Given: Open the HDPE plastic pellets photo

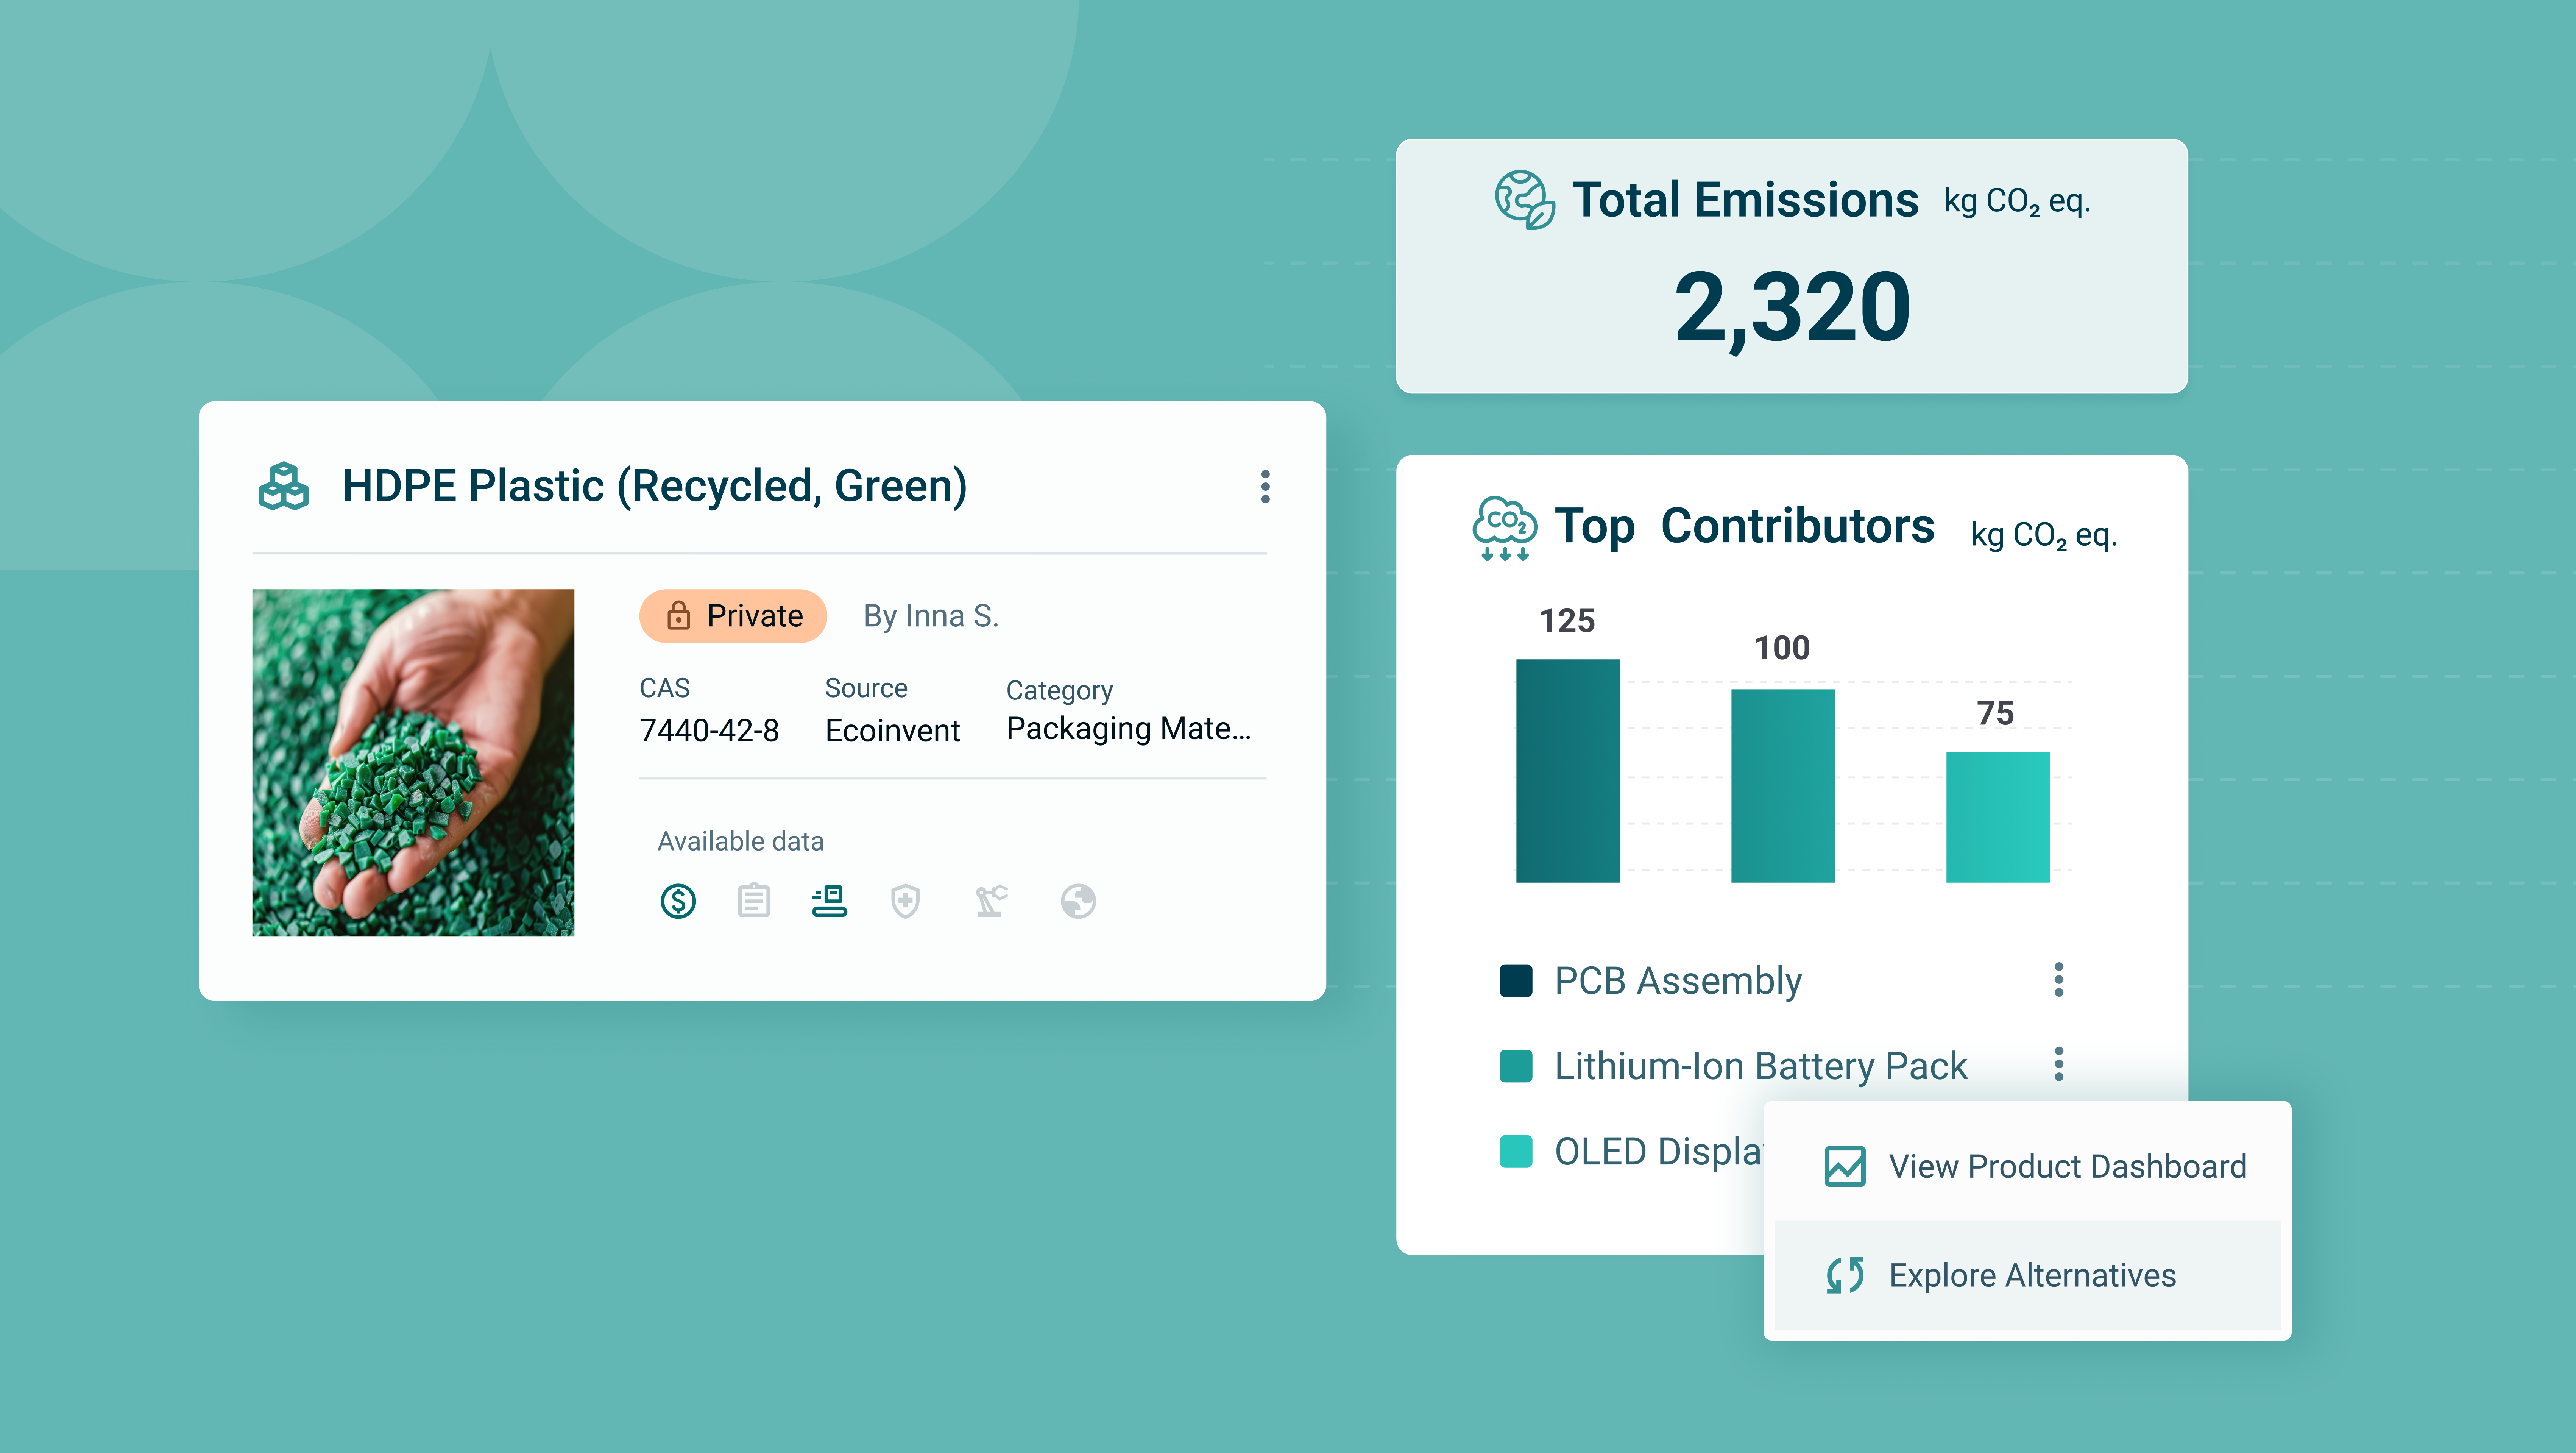Looking at the screenshot, I should click(413, 763).
